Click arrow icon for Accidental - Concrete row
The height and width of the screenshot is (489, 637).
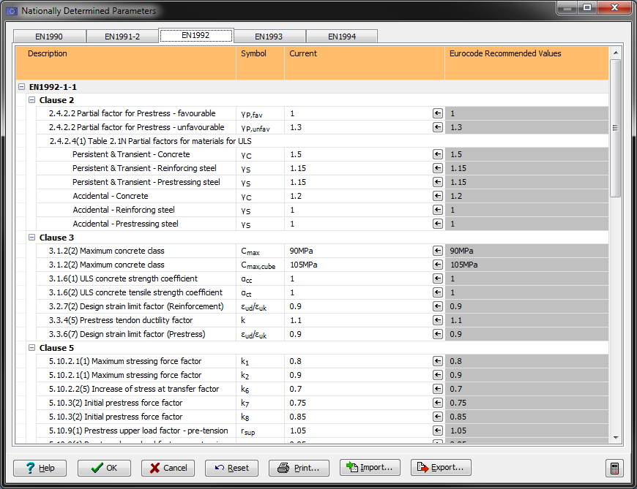click(438, 196)
